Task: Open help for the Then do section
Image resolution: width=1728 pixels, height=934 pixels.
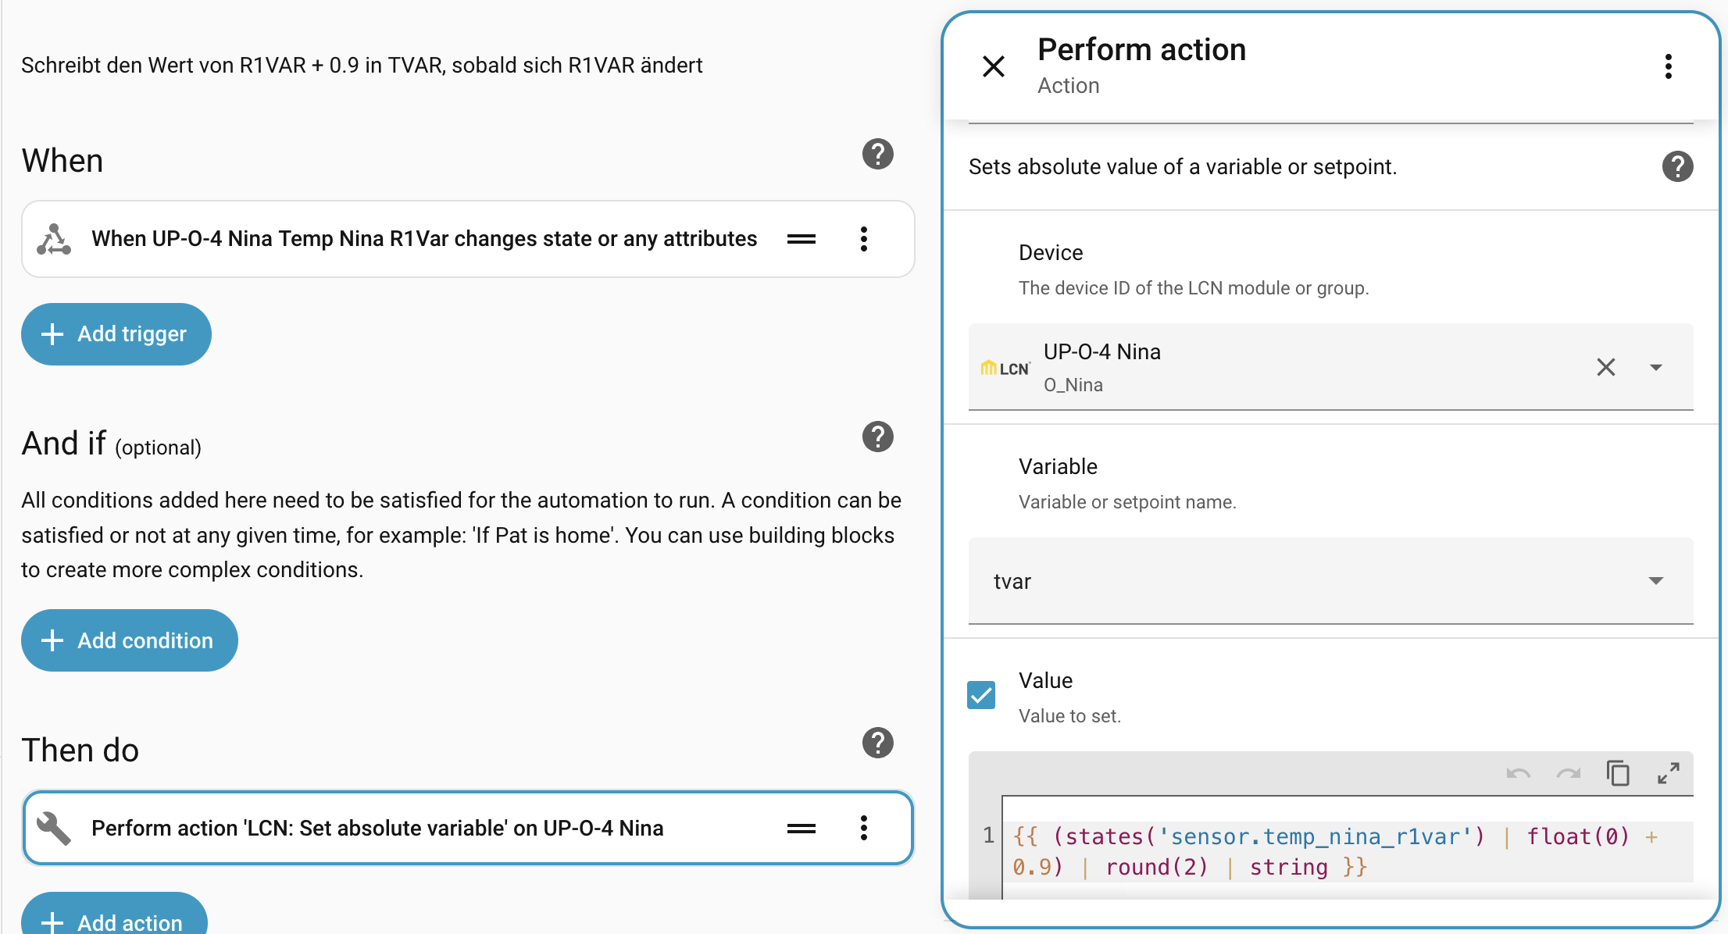Action: [877, 743]
